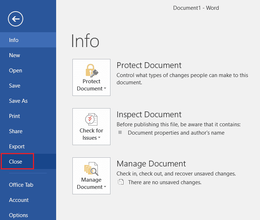Click the 'Protect Document' section heading
The width and height of the screenshot is (260, 220).
(149, 65)
